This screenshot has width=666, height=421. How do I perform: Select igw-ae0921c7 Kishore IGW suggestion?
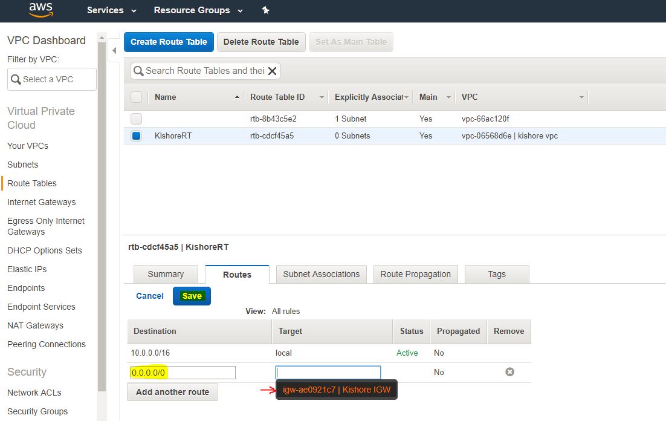337,390
